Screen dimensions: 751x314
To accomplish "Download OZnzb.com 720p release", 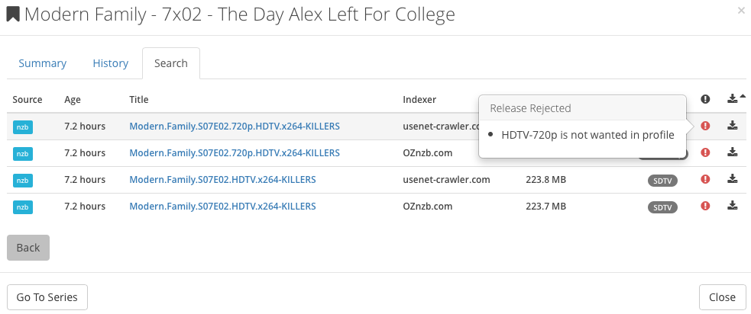I will click(x=732, y=152).
